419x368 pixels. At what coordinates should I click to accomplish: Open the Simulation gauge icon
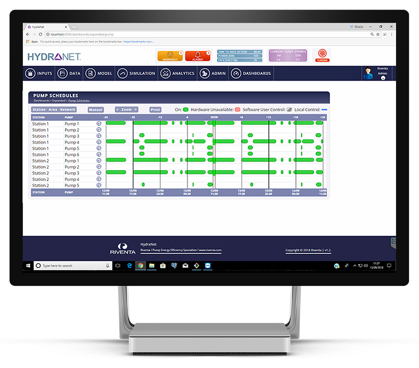tap(122, 73)
